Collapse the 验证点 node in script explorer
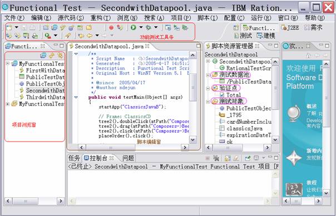The image size is (336, 216). click(x=208, y=88)
